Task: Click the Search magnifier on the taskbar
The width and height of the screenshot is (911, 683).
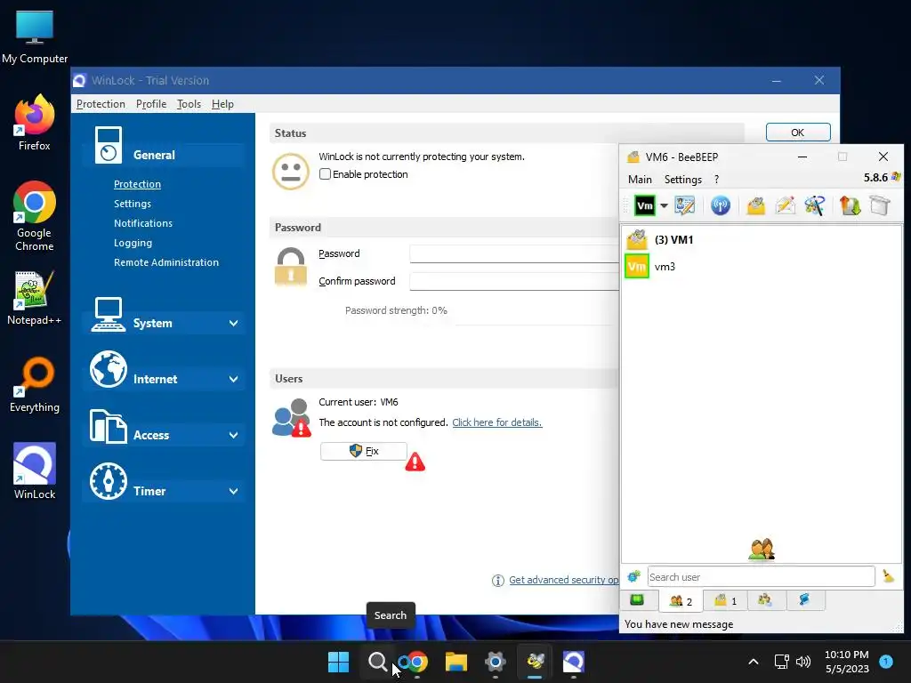Action: point(377,662)
